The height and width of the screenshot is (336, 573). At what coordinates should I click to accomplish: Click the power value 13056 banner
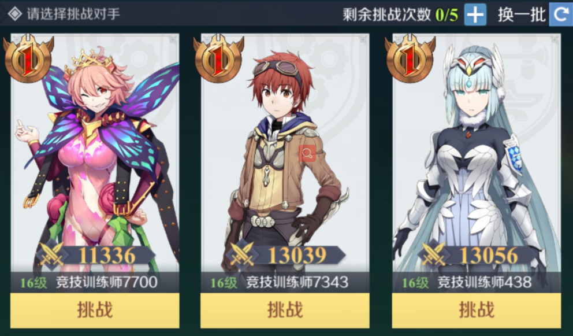[489, 255]
